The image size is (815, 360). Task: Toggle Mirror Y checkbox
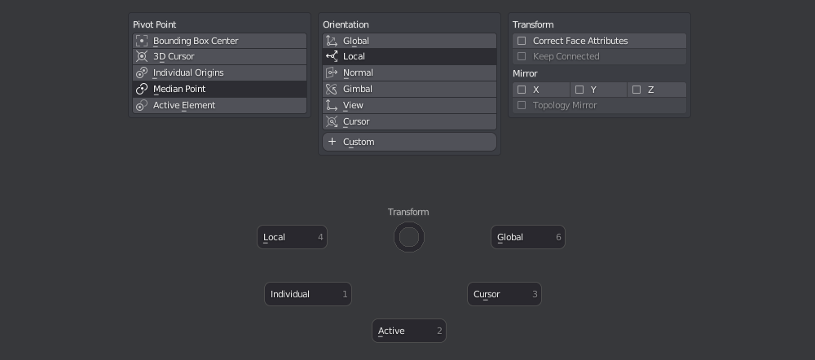[x=579, y=90]
